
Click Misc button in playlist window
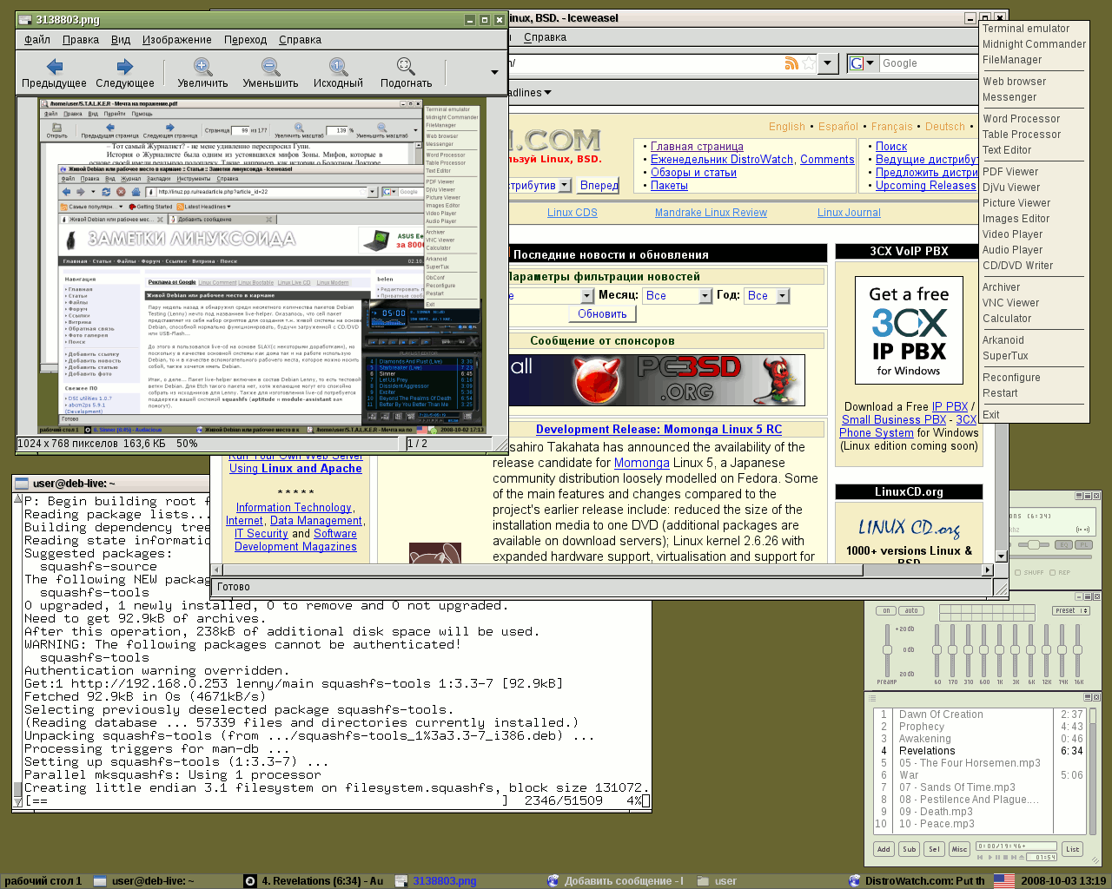pos(959,849)
